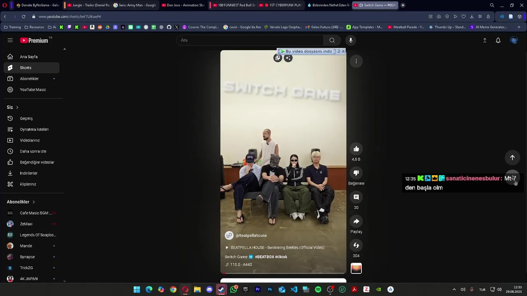Expand the Siz section chevron
The width and height of the screenshot is (527, 296).
pos(17,107)
